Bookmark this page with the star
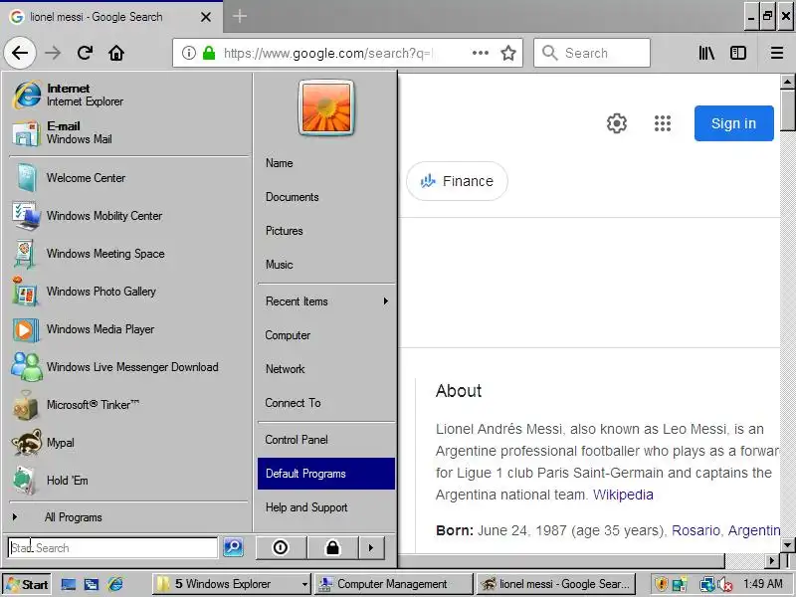 point(508,53)
